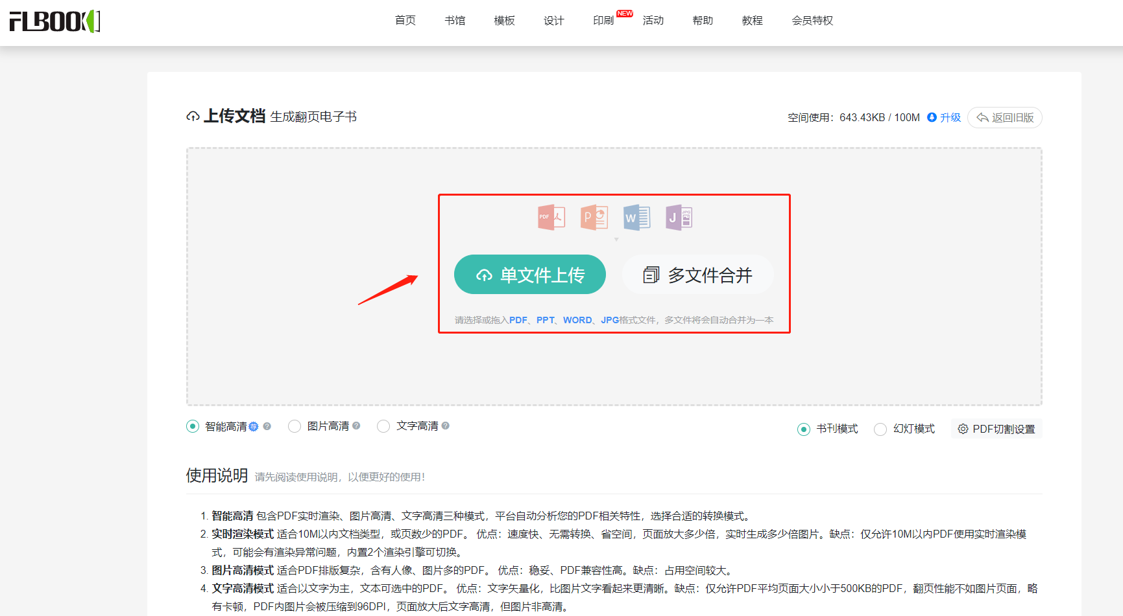Image resolution: width=1123 pixels, height=616 pixels.
Task: Click the PPT text in upload hint
Action: [x=546, y=320]
